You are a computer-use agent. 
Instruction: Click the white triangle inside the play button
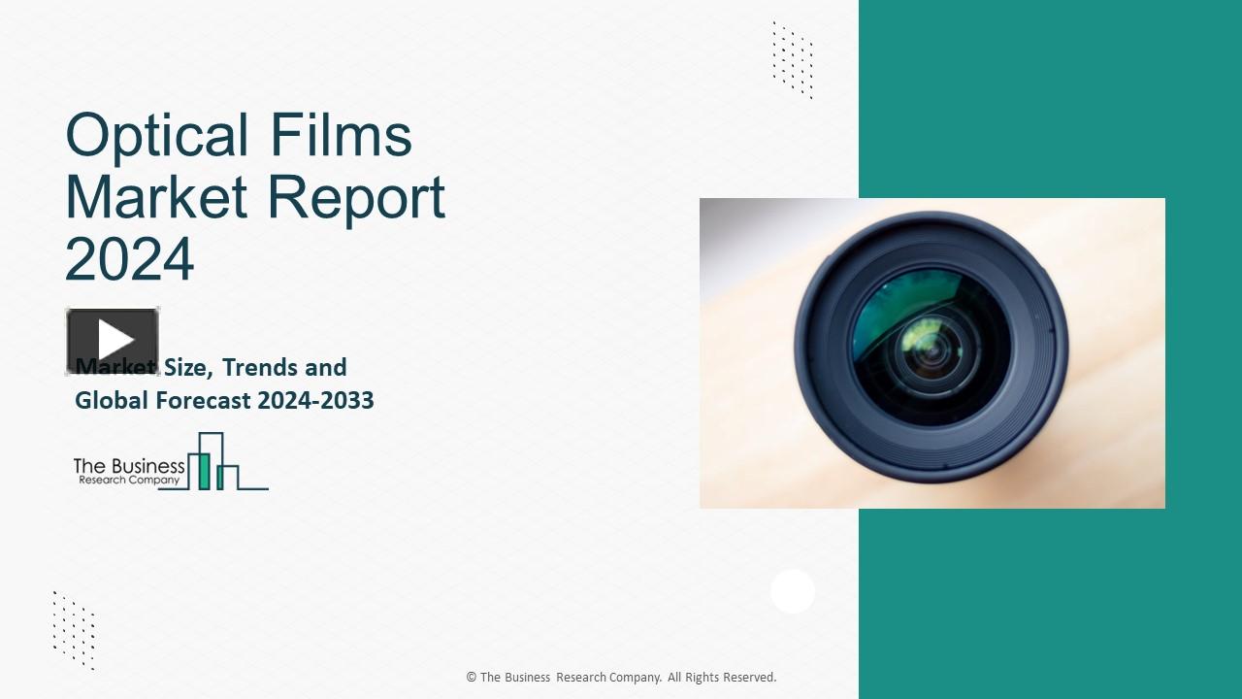pyautogui.click(x=114, y=339)
